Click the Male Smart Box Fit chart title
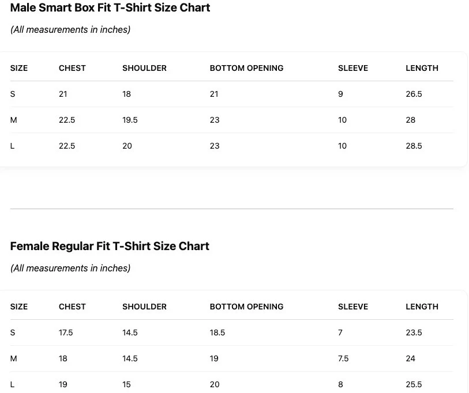This screenshot has height=393, width=469. (110, 8)
